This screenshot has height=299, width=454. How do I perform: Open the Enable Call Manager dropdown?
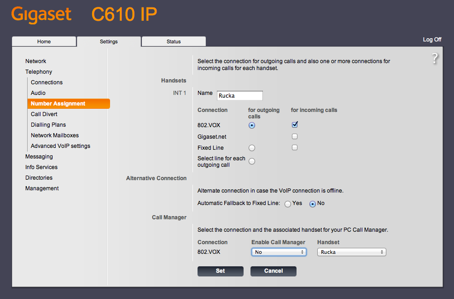[279, 252]
